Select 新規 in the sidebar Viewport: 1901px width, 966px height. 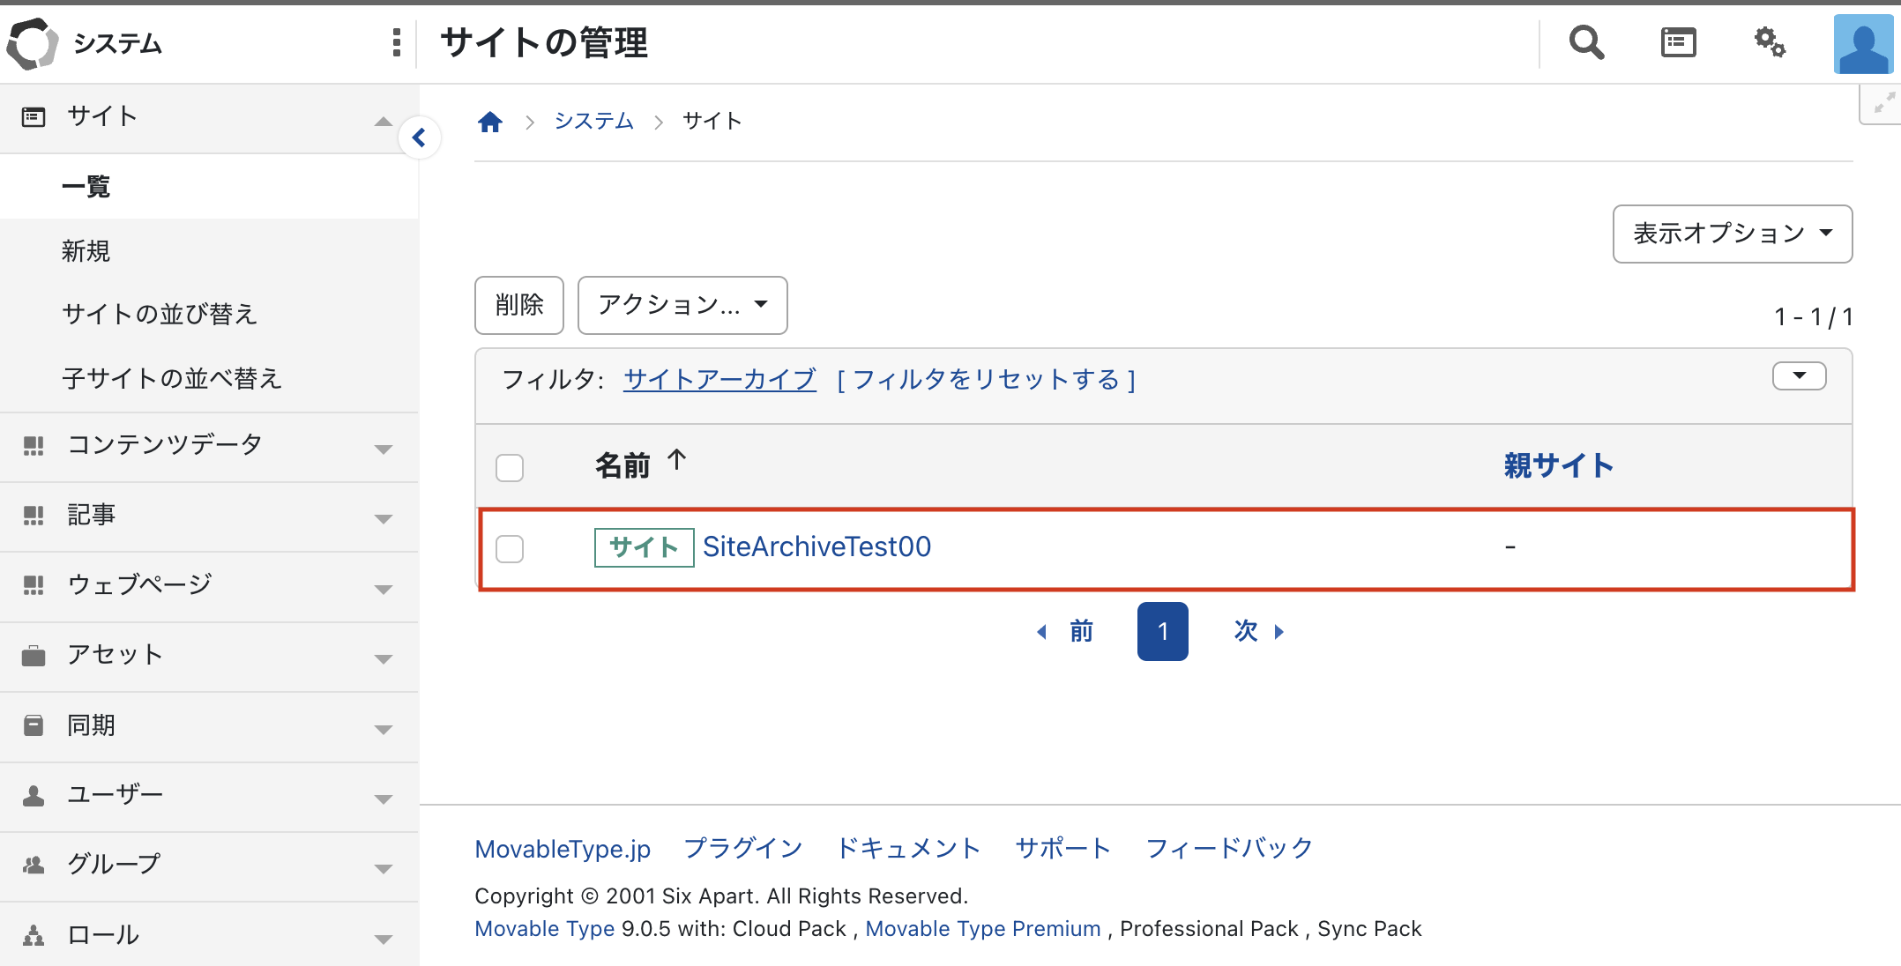pyautogui.click(x=86, y=250)
